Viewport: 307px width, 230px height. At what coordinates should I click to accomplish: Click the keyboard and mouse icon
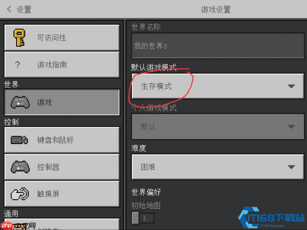tap(19, 140)
